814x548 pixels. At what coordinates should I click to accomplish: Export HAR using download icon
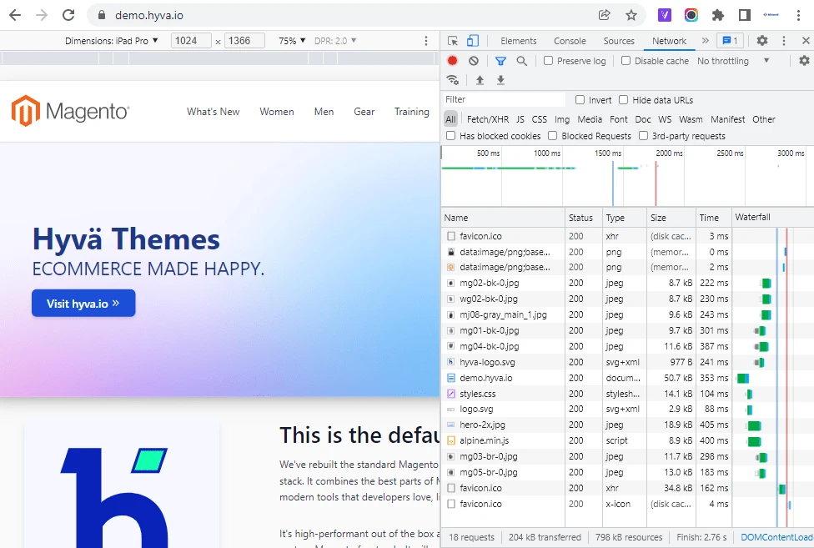point(500,80)
